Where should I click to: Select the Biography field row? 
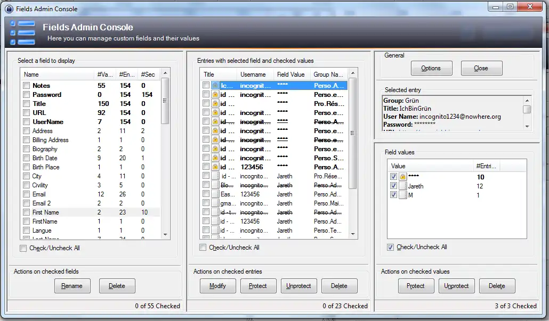[91, 149]
